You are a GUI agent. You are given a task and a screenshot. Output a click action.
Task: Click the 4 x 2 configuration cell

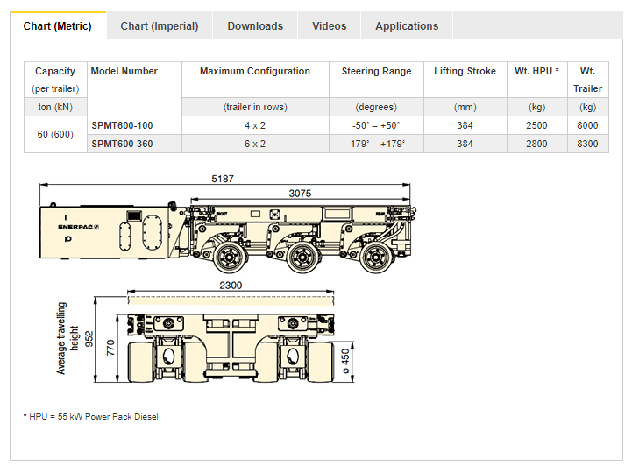point(255,125)
